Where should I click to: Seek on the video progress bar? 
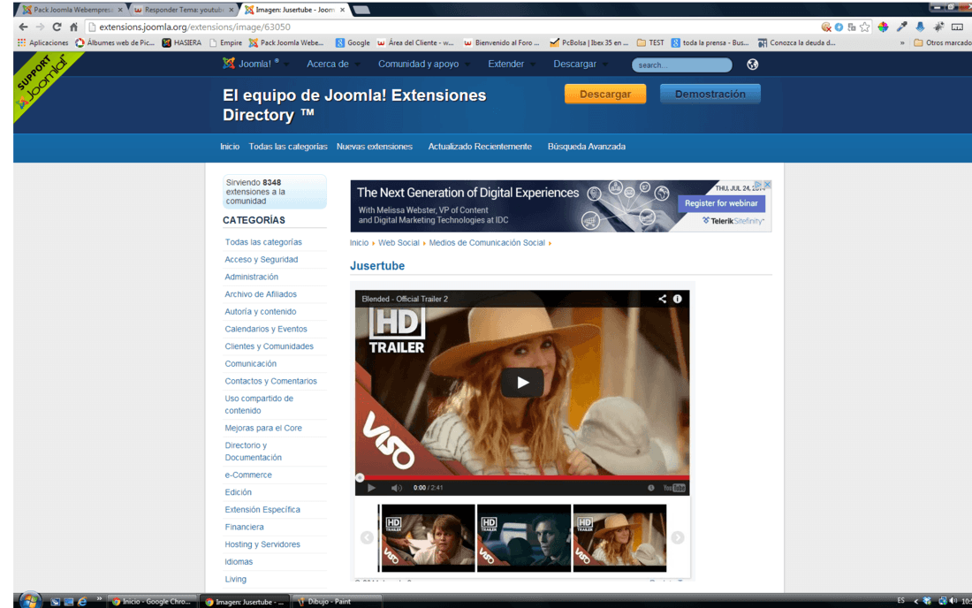tap(522, 478)
